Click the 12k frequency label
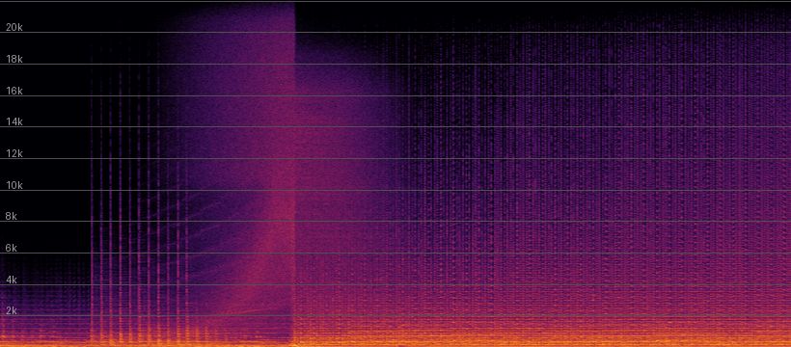The height and width of the screenshot is (347, 791). click(x=14, y=154)
